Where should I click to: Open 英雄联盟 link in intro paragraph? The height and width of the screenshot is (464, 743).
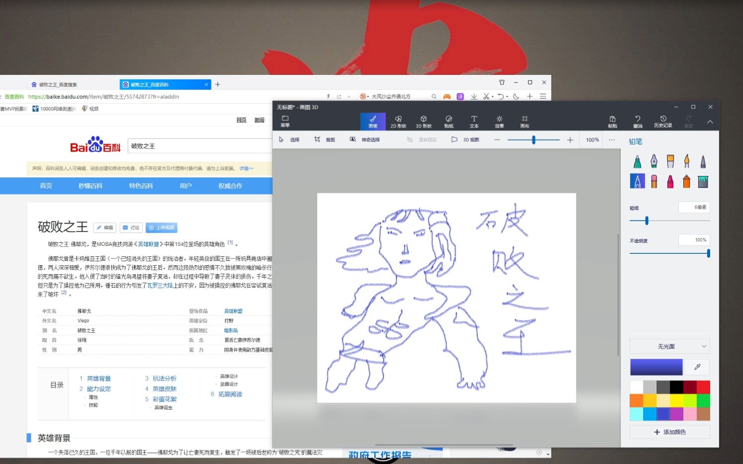tap(148, 244)
